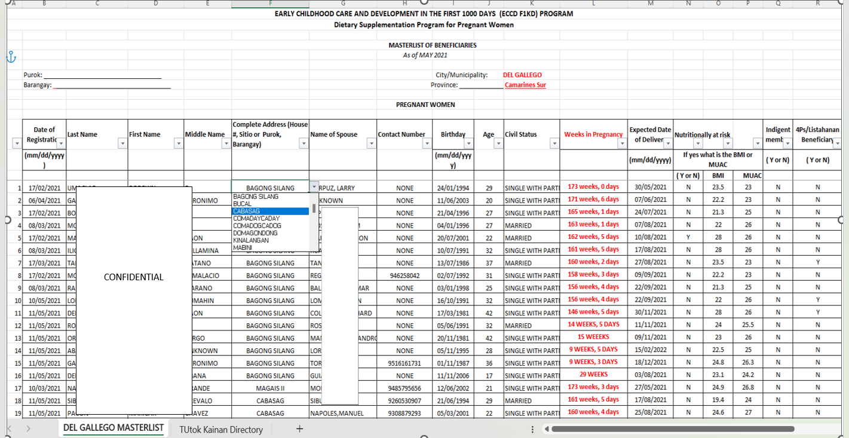Select the MAGAIS II address cell
The width and height of the screenshot is (849, 438).
(270, 388)
